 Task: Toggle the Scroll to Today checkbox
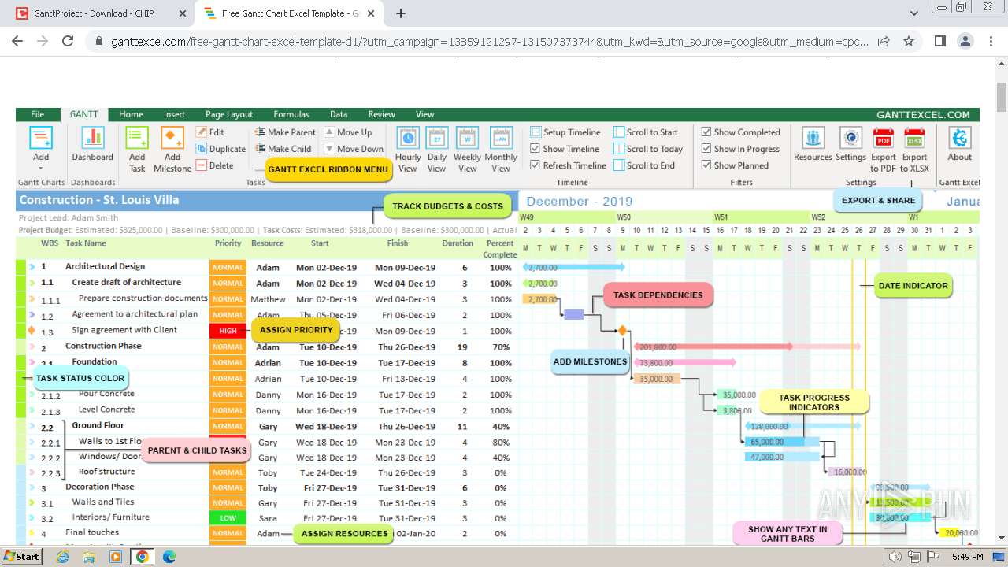619,149
